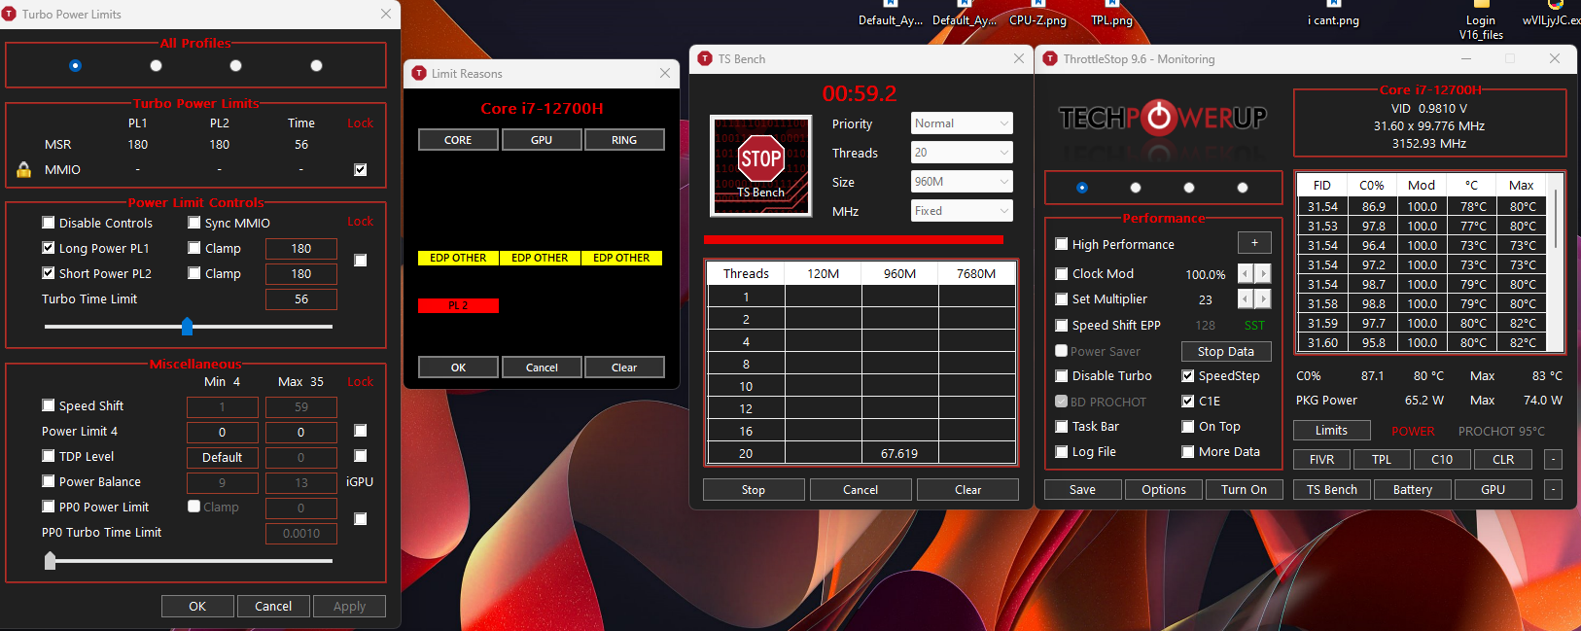The width and height of the screenshot is (1581, 631).
Task: Click the 67.619 benchmark result cell
Action: [x=899, y=453]
